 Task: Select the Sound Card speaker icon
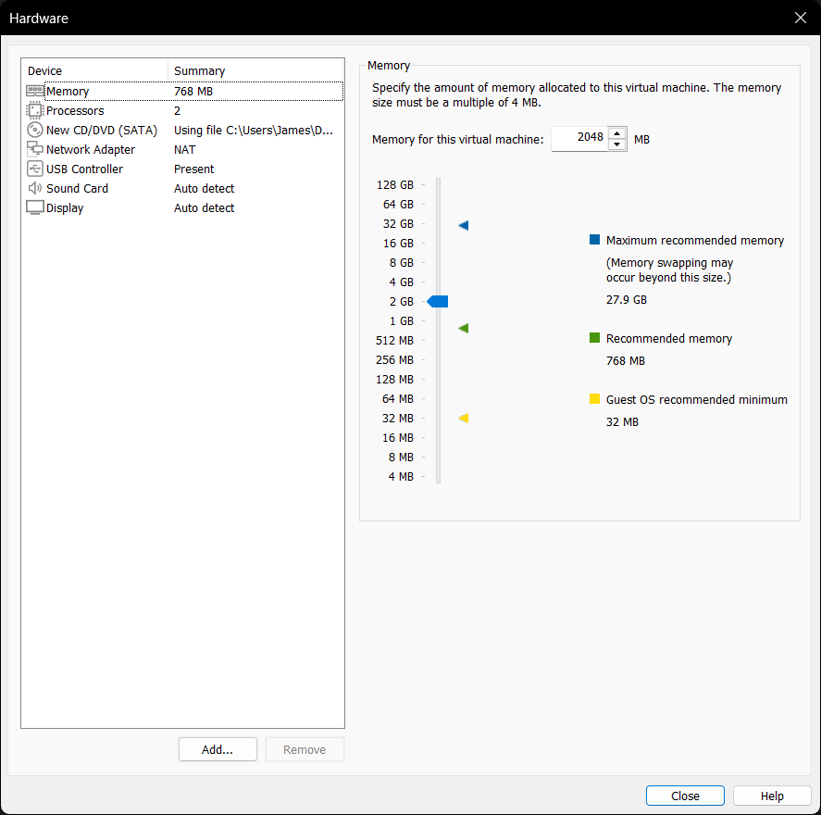(x=35, y=189)
